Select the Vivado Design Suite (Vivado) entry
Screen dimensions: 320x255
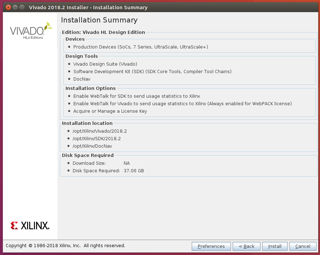105,64
